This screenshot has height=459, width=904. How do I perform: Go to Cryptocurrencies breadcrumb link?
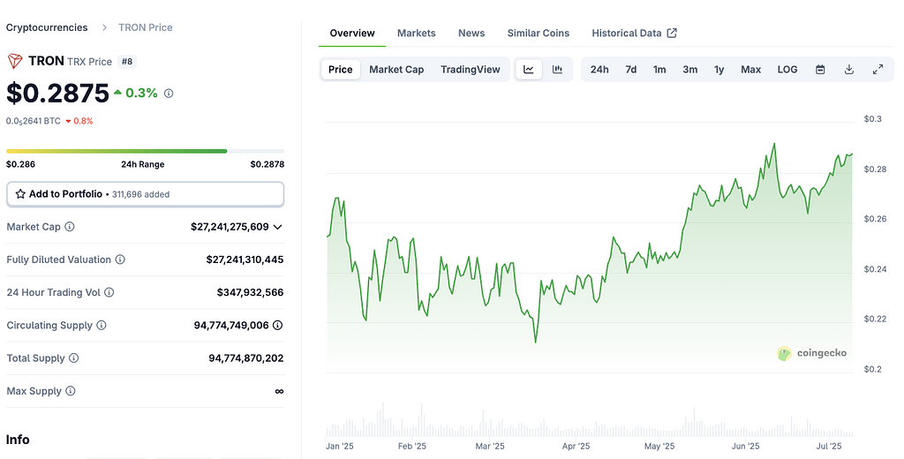pyautogui.click(x=47, y=27)
